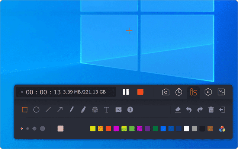Take a screenshot with camera icon
The width and height of the screenshot is (238, 149).
tap(166, 92)
